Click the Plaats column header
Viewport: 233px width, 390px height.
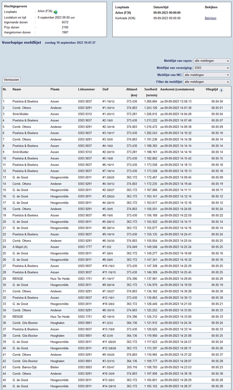pos(55,89)
